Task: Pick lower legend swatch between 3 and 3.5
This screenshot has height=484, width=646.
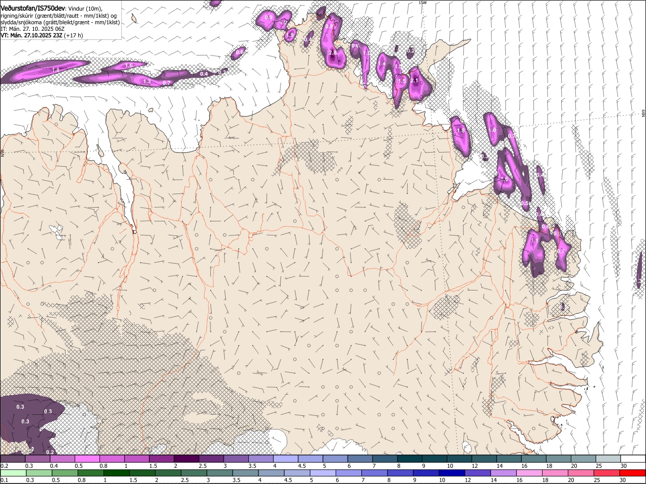Action: tap(220, 473)
